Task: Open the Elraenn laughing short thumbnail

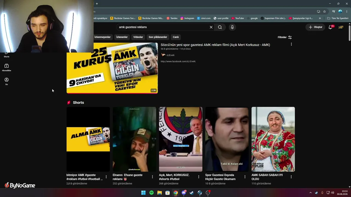Action: pyautogui.click(x=134, y=139)
